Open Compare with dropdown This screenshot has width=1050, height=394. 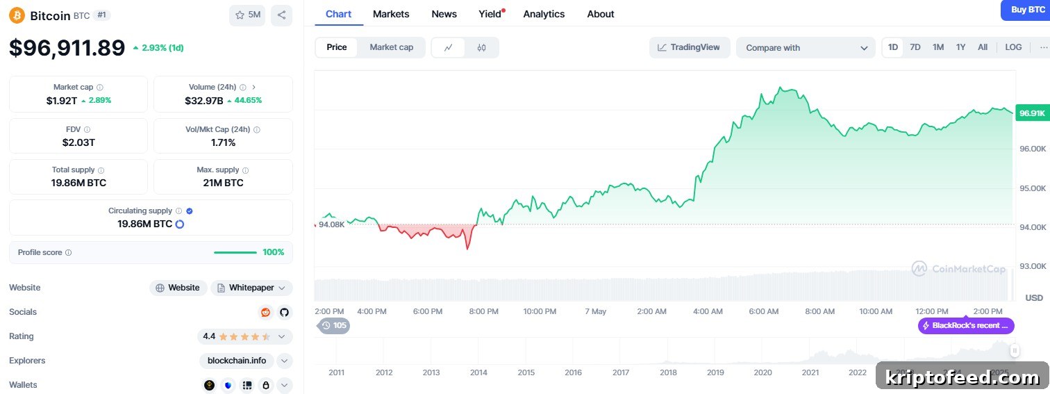(806, 48)
